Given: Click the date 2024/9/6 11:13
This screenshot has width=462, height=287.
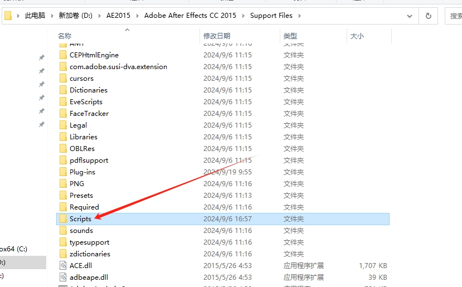Looking at the screenshot, I should click(227, 196).
